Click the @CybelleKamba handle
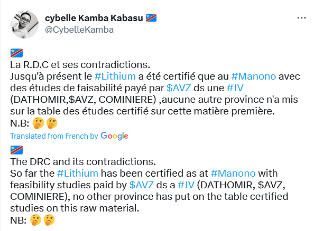The width and height of the screenshot is (314, 231). point(79,30)
